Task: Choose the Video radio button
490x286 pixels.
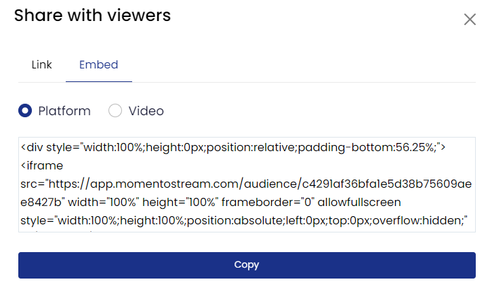Action: pos(115,111)
